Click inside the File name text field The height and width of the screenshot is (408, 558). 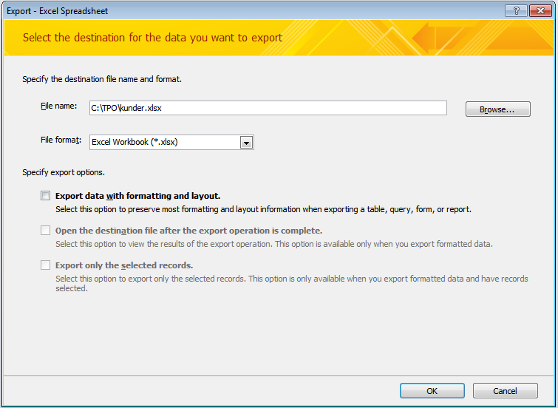[268, 108]
